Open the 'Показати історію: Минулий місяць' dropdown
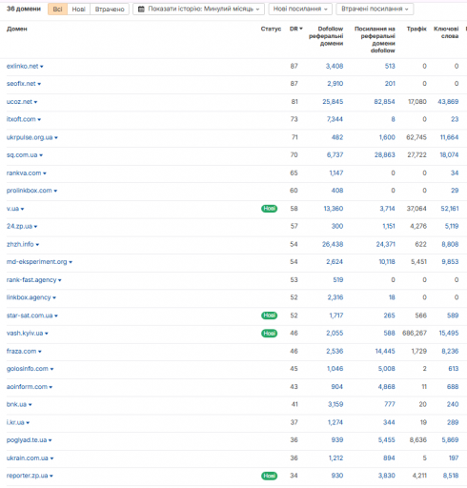The height and width of the screenshot is (488, 467). coord(198,9)
